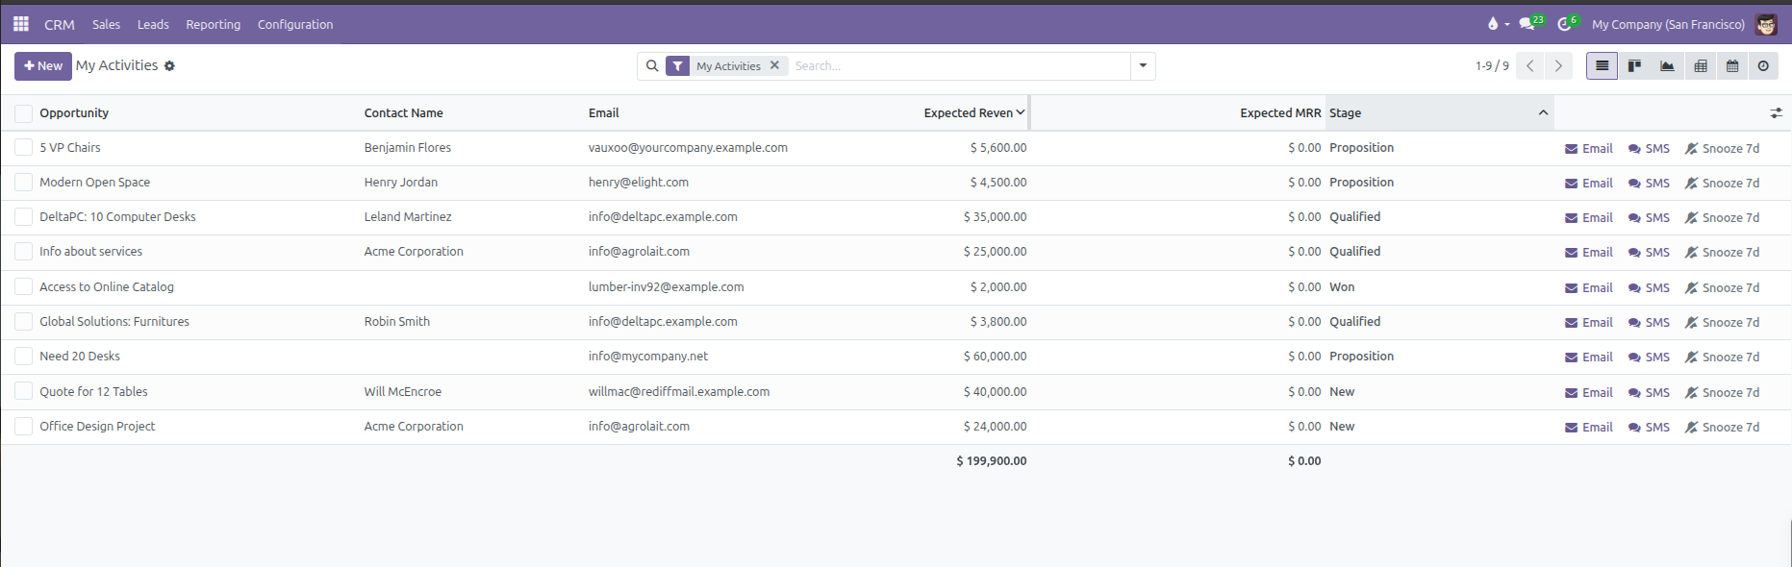The height and width of the screenshot is (567, 1792).
Task: Check Quote for 12 Tables checkbox
Action: pyautogui.click(x=24, y=392)
